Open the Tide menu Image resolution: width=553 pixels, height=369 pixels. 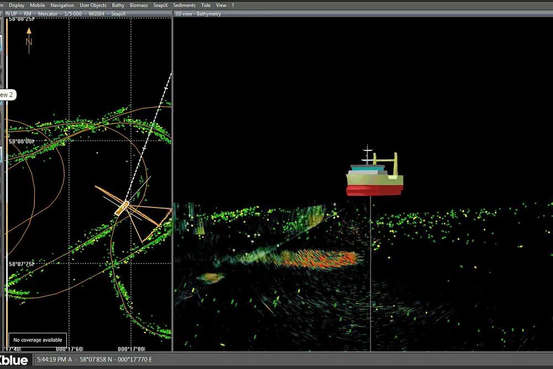206,5
